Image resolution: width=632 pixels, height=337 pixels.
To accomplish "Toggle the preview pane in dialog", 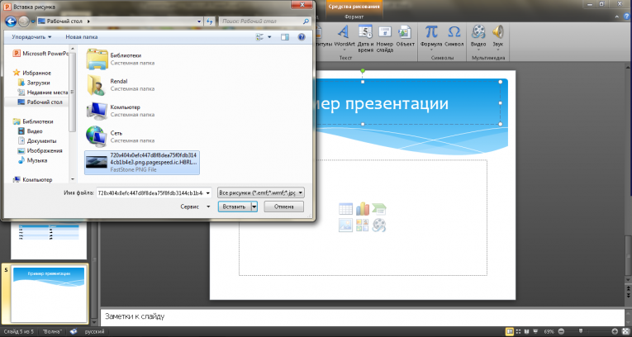I will pos(285,37).
